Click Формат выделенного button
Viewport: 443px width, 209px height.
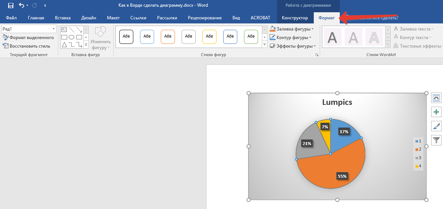(28, 38)
